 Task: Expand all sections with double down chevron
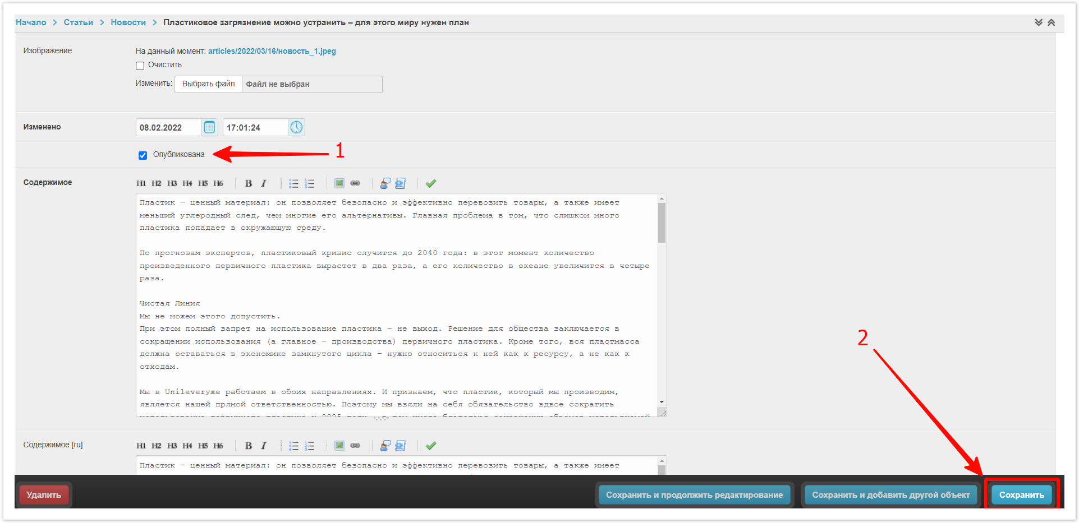coord(1039,22)
